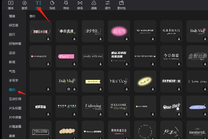Download the I love you template

click(205, 89)
